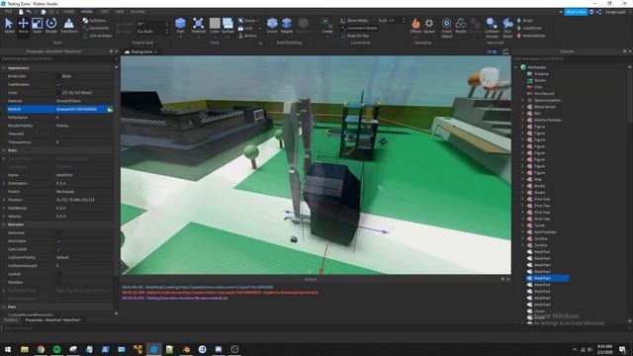Click the Transparency value field
Viewport: 633px width, 356px height.
[x=83, y=142]
